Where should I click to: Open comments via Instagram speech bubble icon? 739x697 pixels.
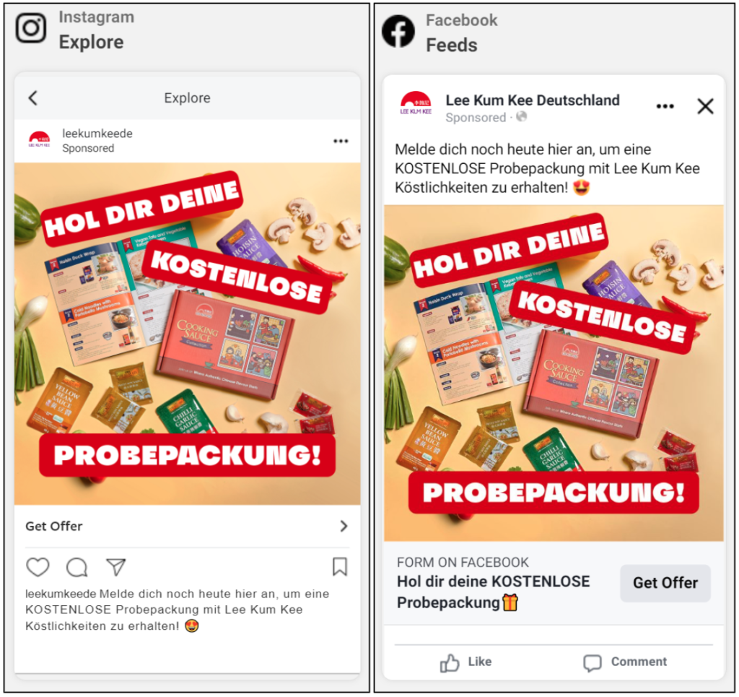click(76, 567)
